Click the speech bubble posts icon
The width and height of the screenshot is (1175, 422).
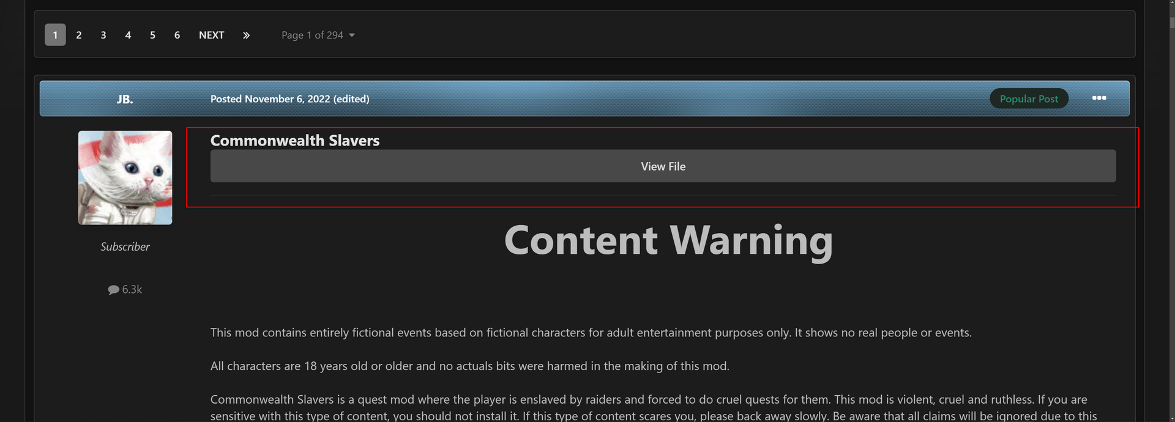(113, 290)
